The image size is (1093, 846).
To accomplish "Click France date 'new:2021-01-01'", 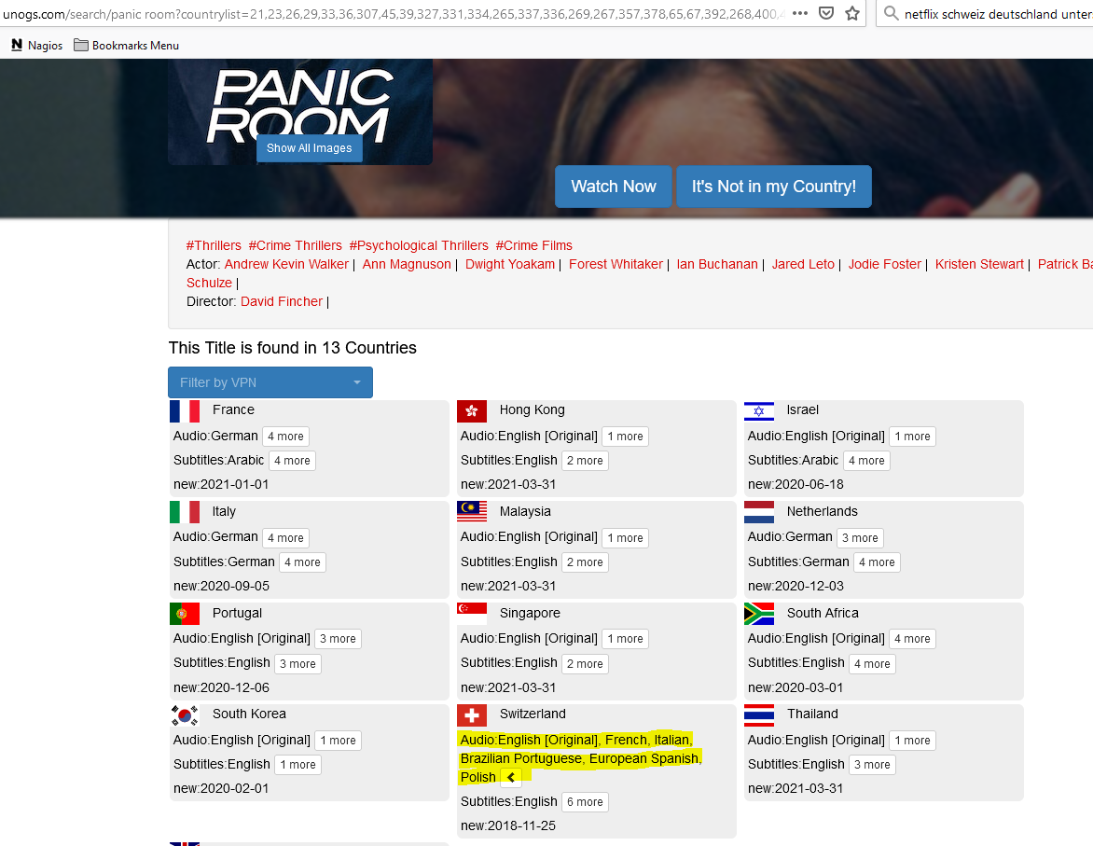I will point(221,485).
